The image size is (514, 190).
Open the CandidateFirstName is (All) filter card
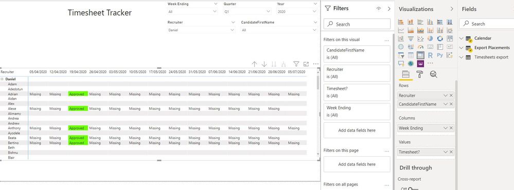coord(357,53)
